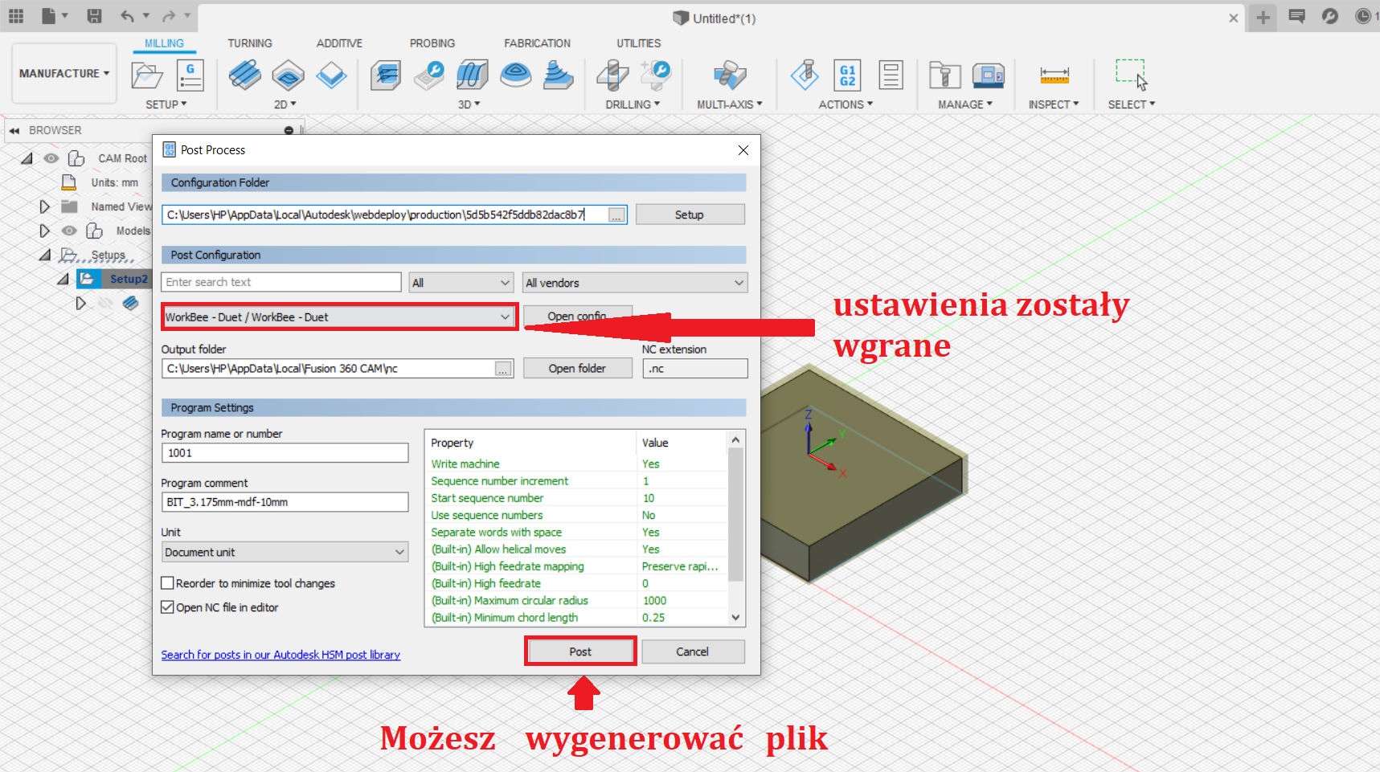Open the Setup Sheet icon in Actions
Viewport: 1380px width, 772px height.
pyautogui.click(x=891, y=76)
